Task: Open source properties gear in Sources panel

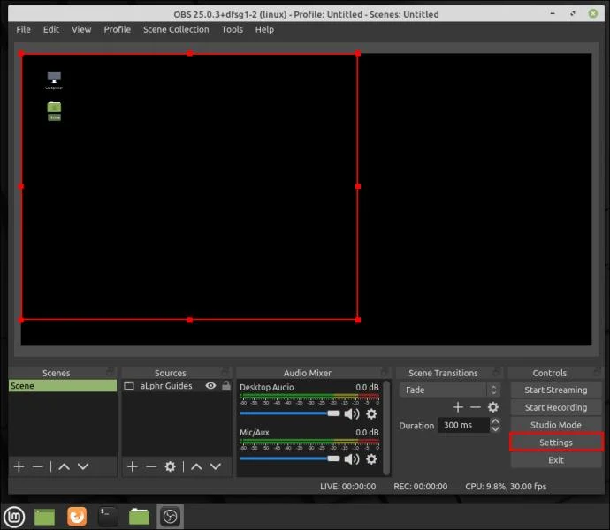Action: pos(170,466)
